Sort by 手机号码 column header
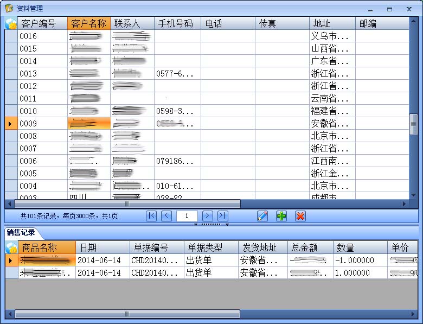This screenshot has width=423, height=324. (177, 23)
